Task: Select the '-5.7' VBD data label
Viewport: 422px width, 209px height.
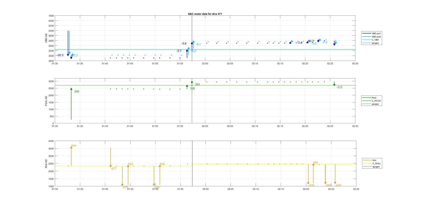Action: [179, 51]
